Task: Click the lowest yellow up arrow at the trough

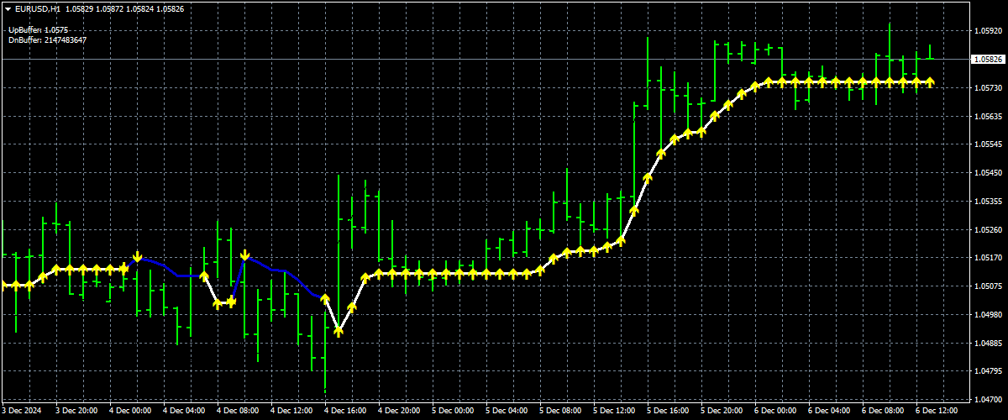Action: click(x=339, y=331)
